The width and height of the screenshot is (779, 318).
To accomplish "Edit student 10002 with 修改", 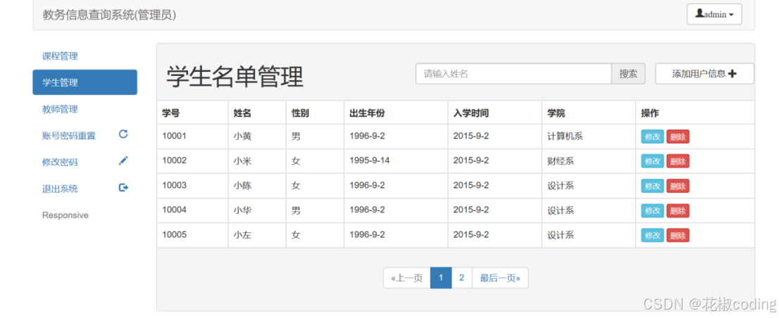I will 652,160.
